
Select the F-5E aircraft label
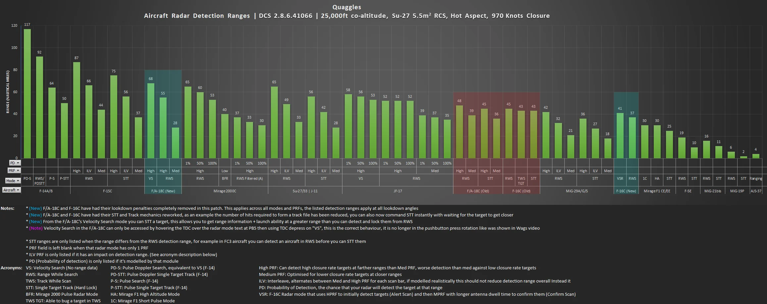click(688, 191)
